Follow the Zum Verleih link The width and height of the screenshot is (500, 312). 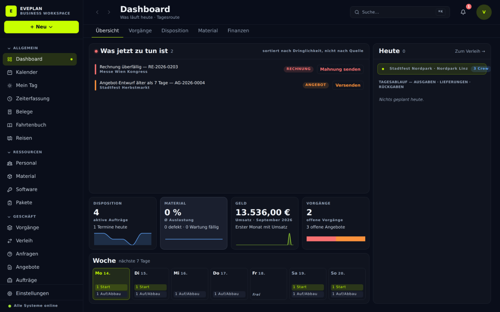coord(470,51)
